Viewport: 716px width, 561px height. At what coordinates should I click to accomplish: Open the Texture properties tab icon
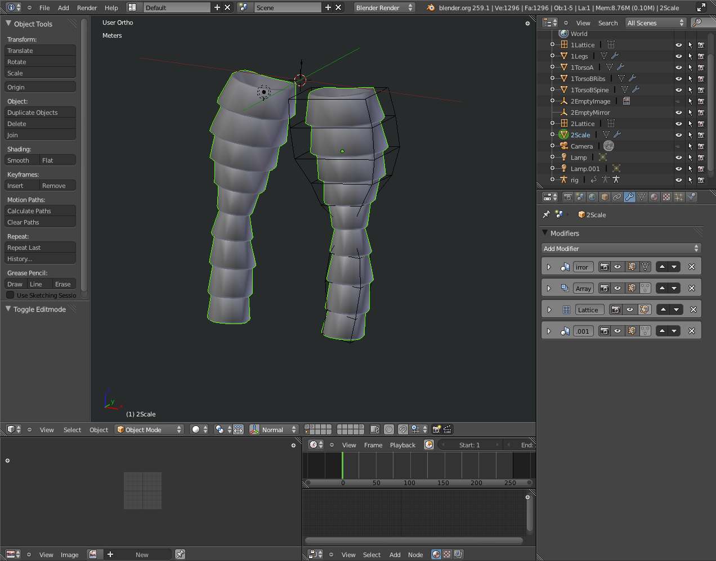666,197
